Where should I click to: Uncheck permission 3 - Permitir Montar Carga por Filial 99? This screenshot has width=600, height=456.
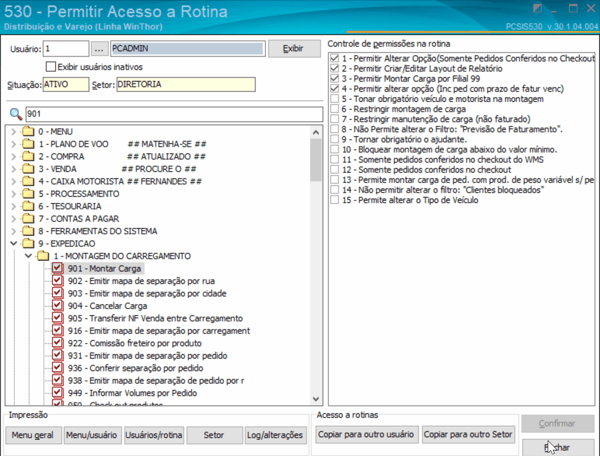tap(334, 78)
